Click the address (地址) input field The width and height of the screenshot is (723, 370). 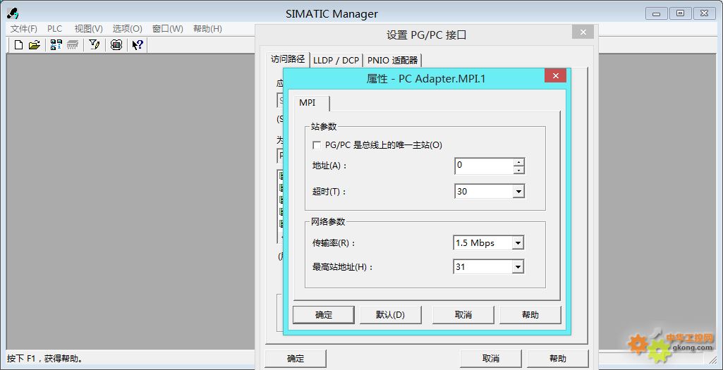click(x=484, y=166)
